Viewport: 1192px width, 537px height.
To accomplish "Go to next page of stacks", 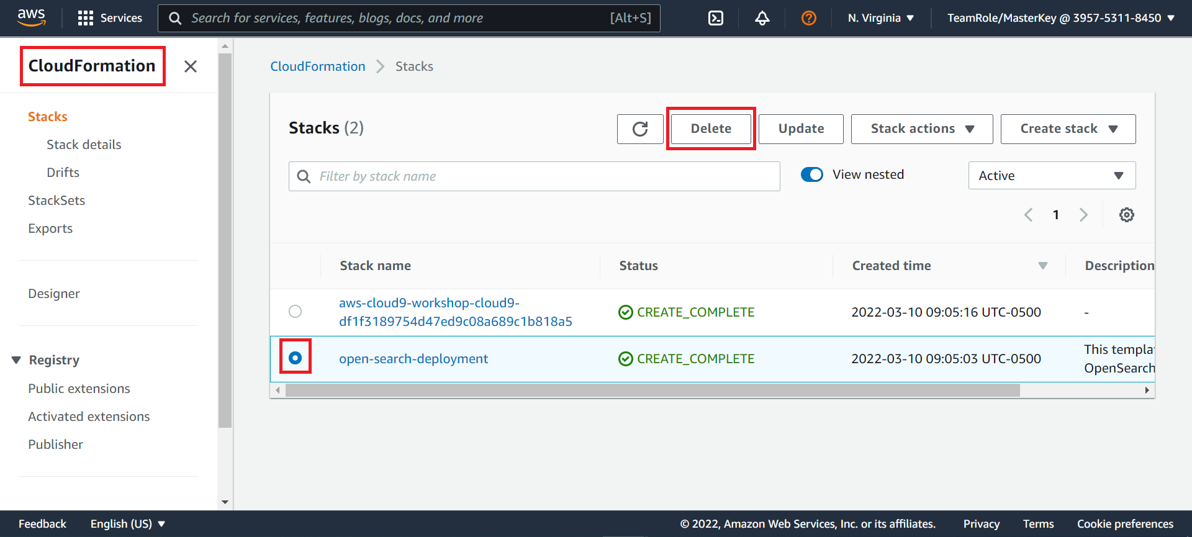I will (1083, 215).
